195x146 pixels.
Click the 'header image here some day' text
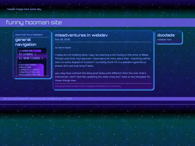[24, 9]
